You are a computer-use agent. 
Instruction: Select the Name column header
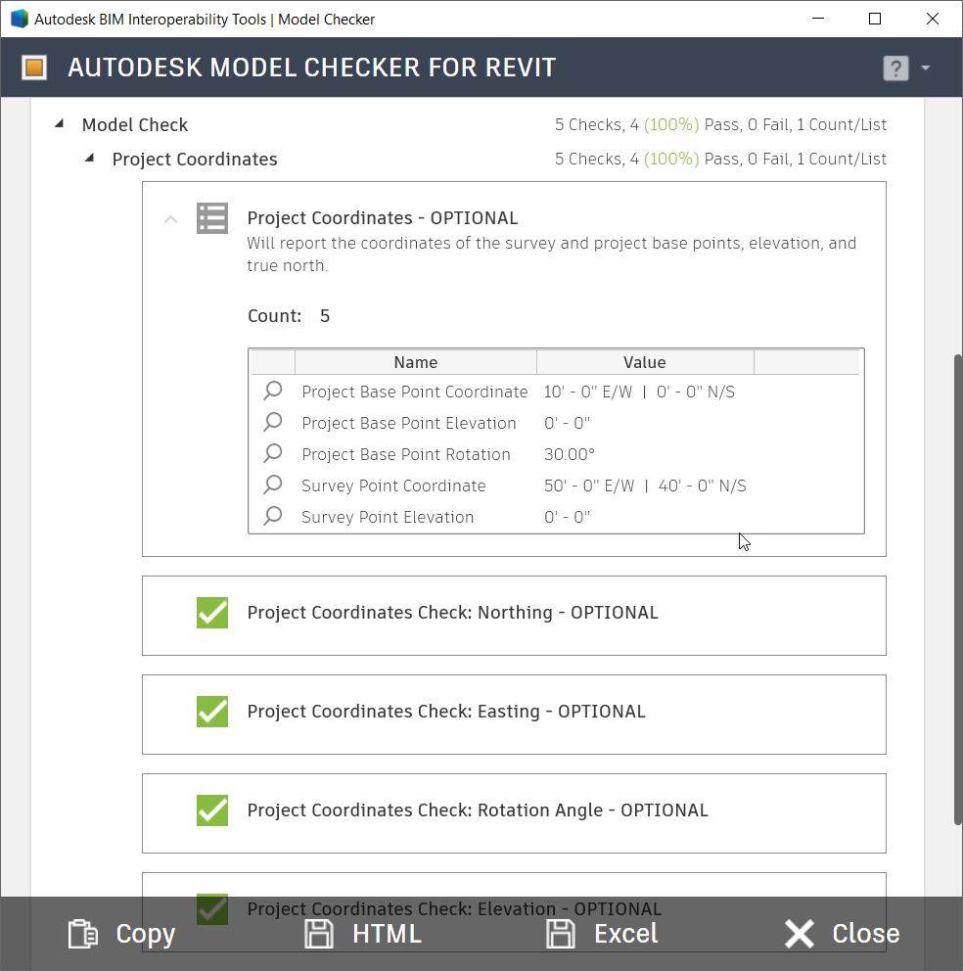(x=415, y=361)
